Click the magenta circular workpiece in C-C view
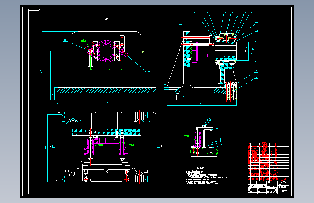The image size is (314, 203). (106, 51)
